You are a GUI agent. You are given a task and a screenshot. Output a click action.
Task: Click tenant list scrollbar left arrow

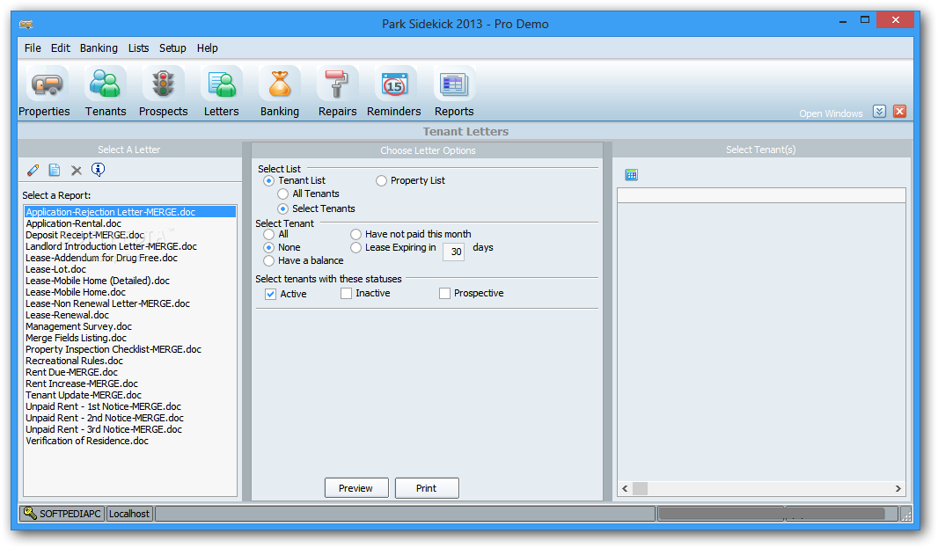point(625,489)
